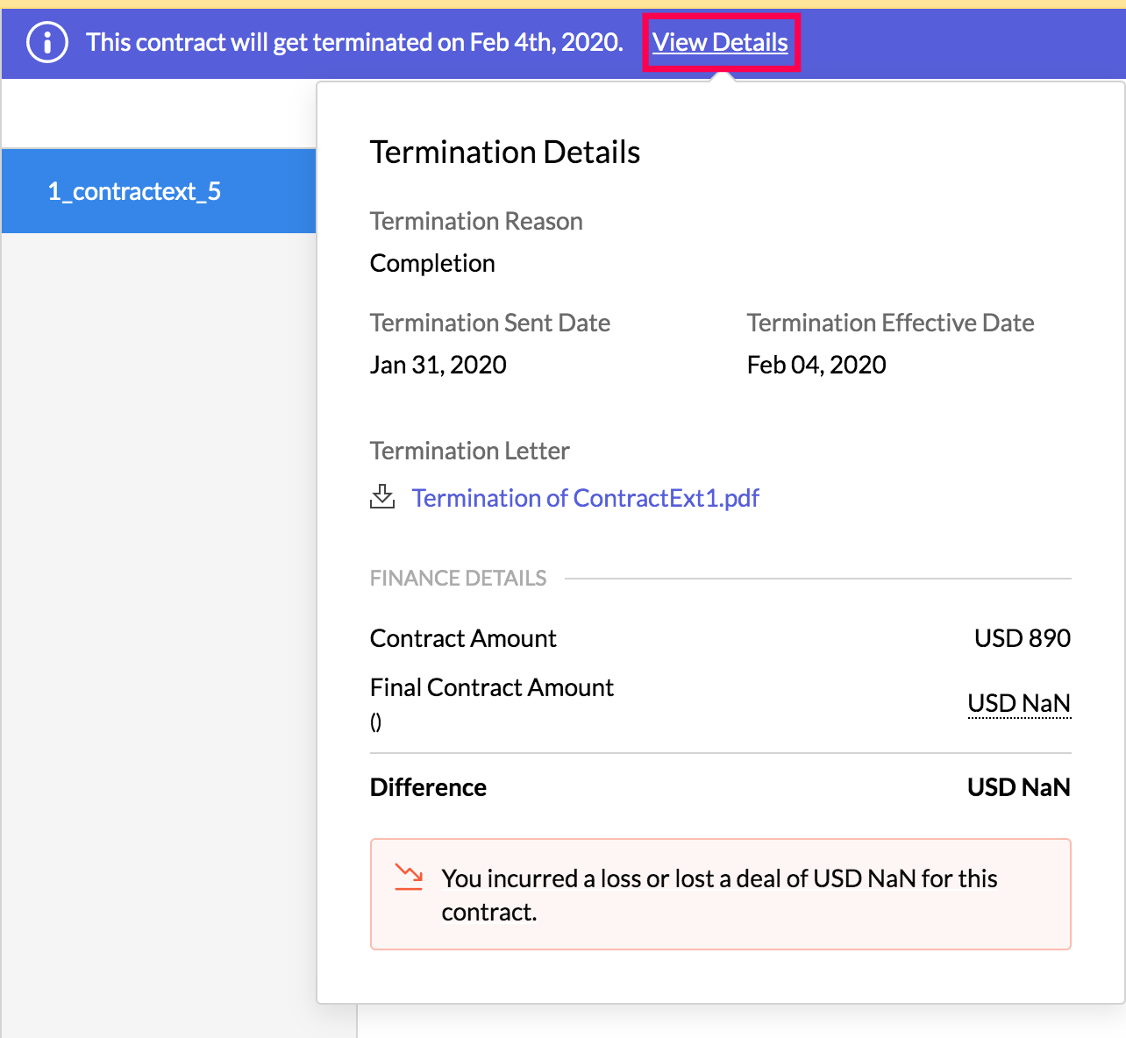
Task: Click the Finance Details section header
Action: pyautogui.click(x=459, y=579)
